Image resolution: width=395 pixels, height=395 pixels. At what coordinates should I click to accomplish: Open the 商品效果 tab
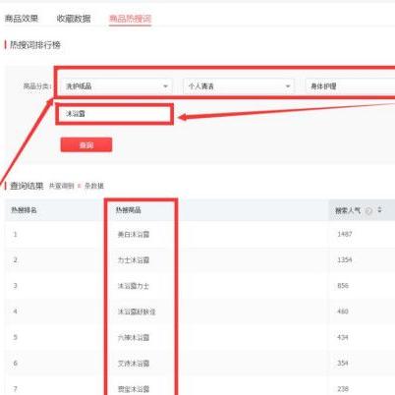22,19
